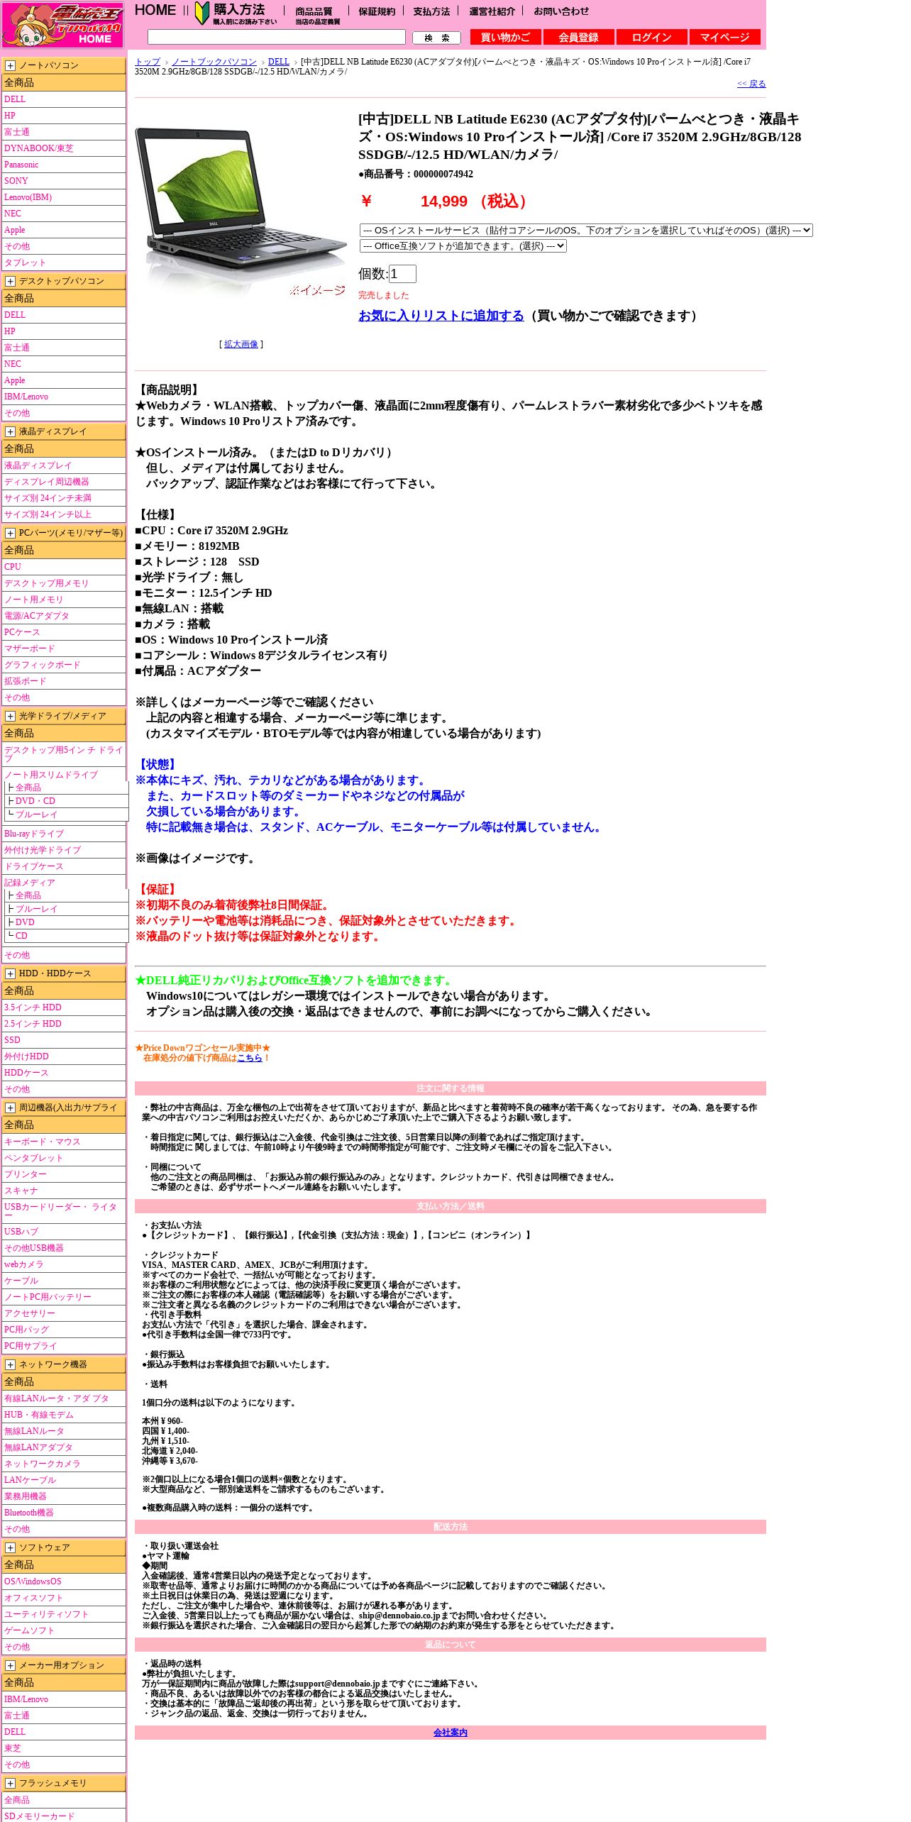Expand the ソフトウェア plus icon
Screen dimensions: 911x1822
[x=10, y=1547]
